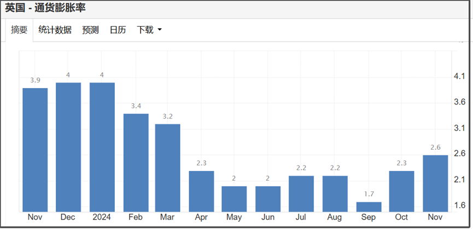Open the 摘要 tab
473x229 pixels.
(x=19, y=30)
